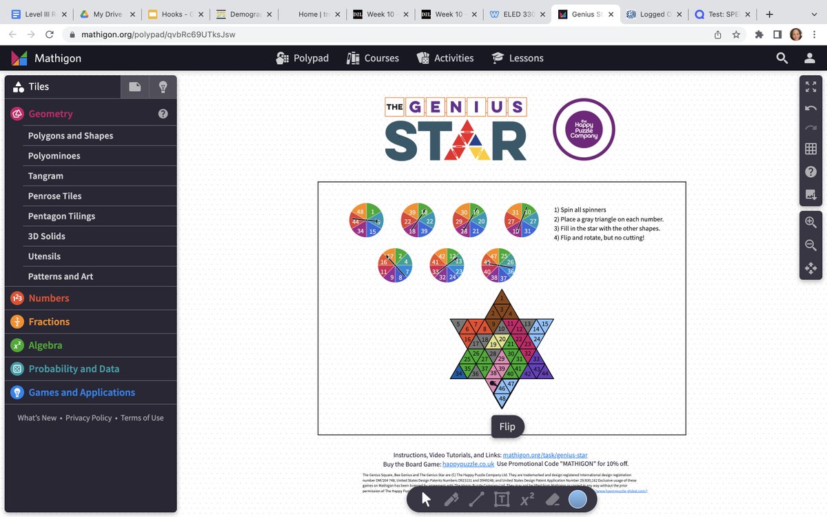Open the blue stroke color swatch
Image resolution: width=827 pixels, height=517 pixels.
578,499
